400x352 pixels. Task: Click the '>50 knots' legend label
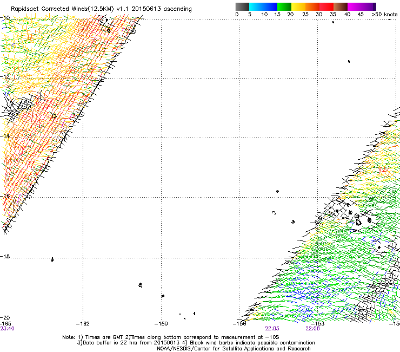(x=384, y=15)
